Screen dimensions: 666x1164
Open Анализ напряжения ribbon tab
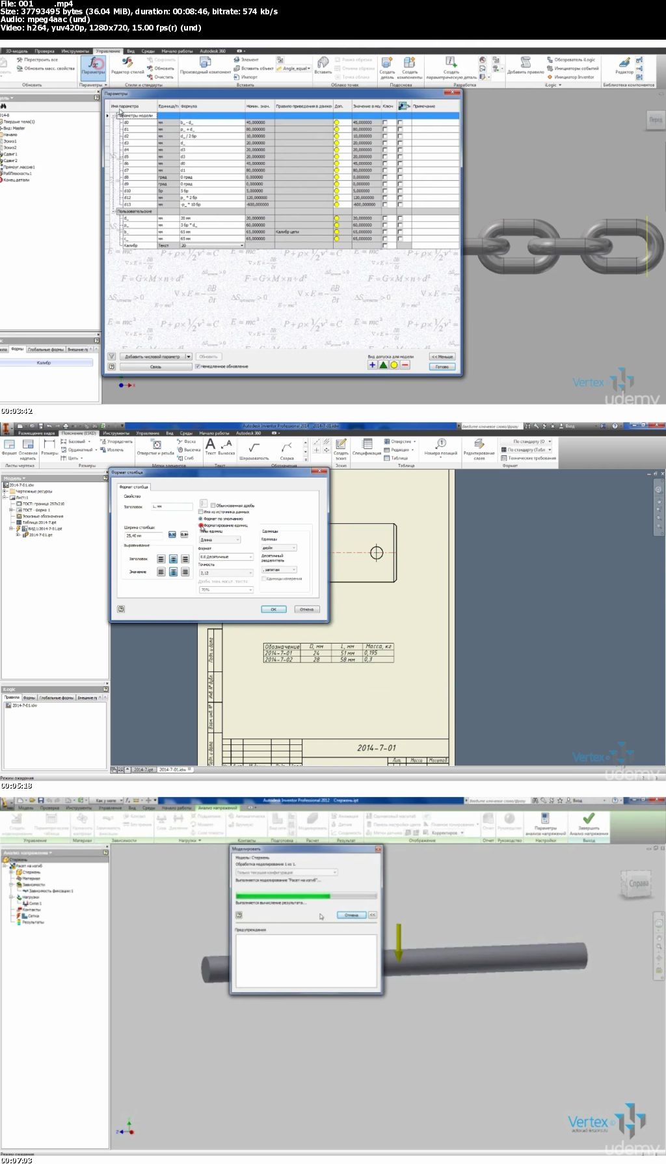(218, 807)
